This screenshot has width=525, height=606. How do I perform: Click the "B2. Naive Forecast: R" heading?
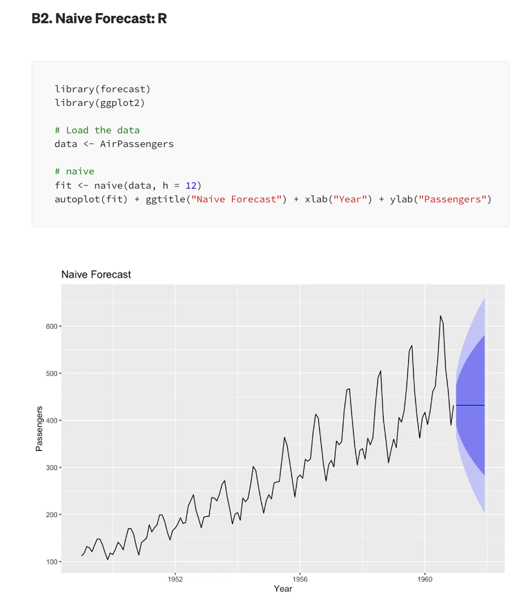point(99,19)
